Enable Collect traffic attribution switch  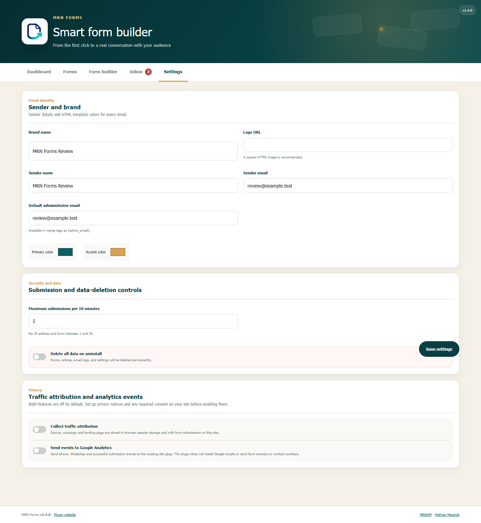(40, 429)
